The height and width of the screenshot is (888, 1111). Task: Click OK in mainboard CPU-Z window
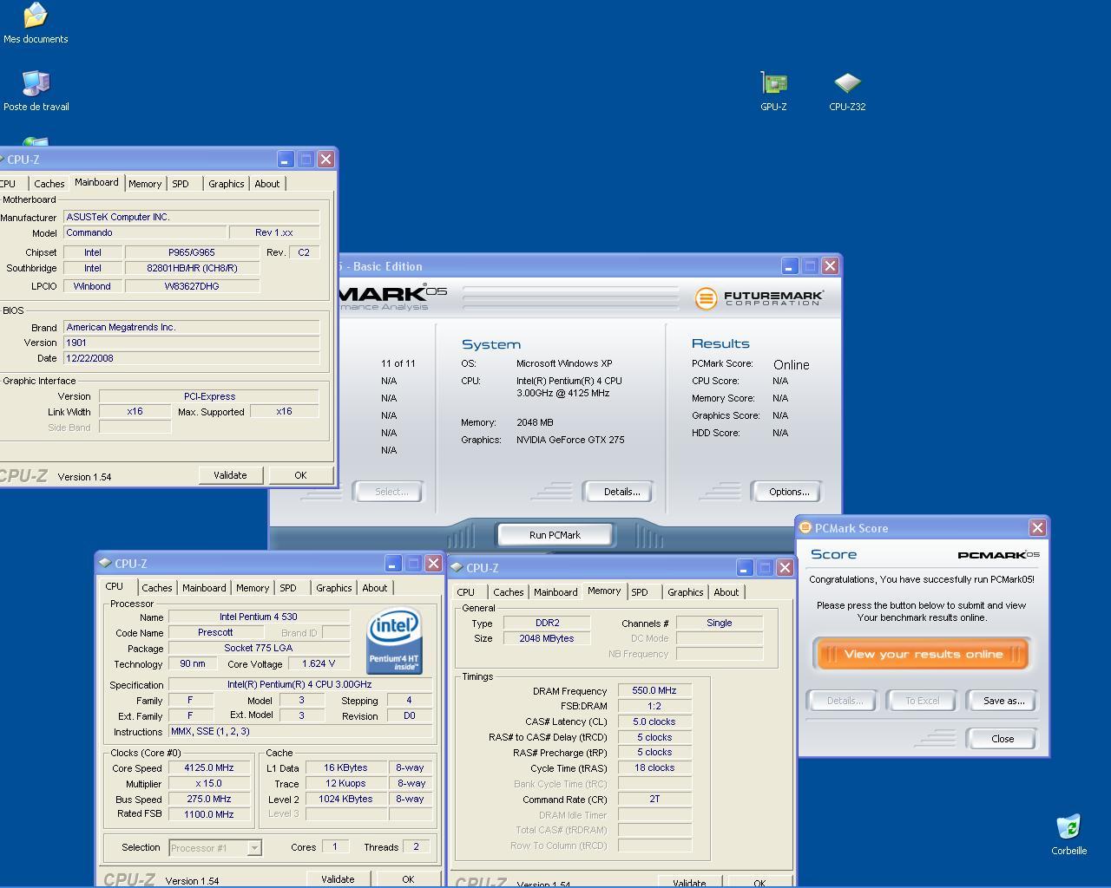[x=300, y=475]
